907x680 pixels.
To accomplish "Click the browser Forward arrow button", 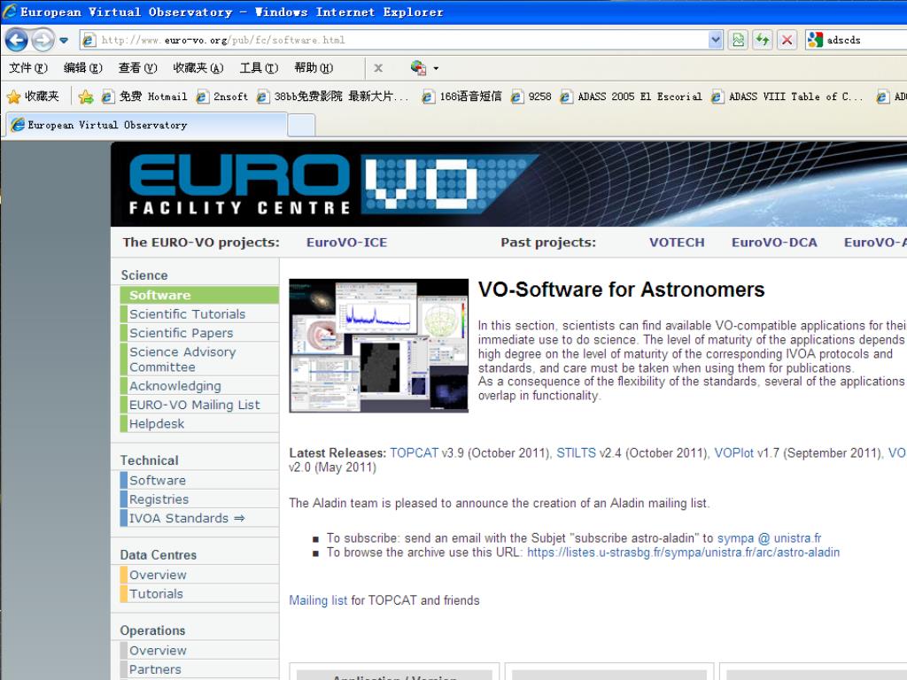I will 43,40.
